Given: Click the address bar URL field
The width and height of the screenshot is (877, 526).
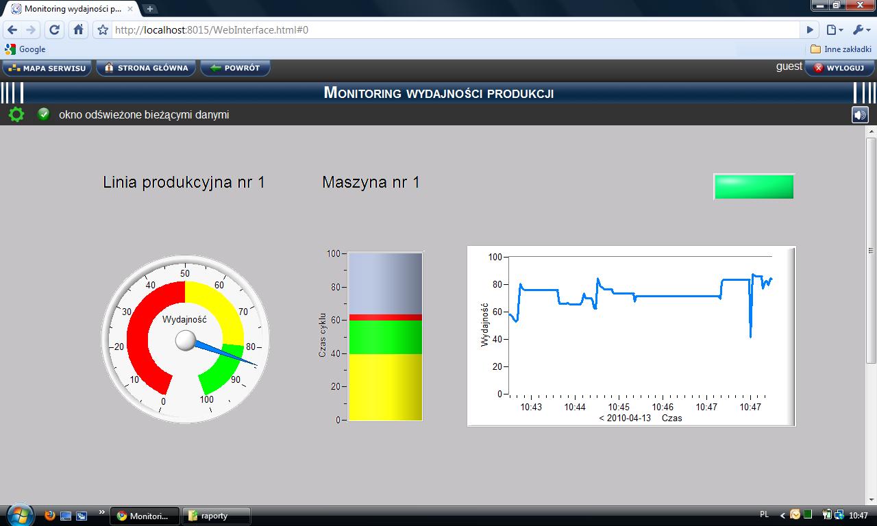Looking at the screenshot, I should [x=456, y=30].
